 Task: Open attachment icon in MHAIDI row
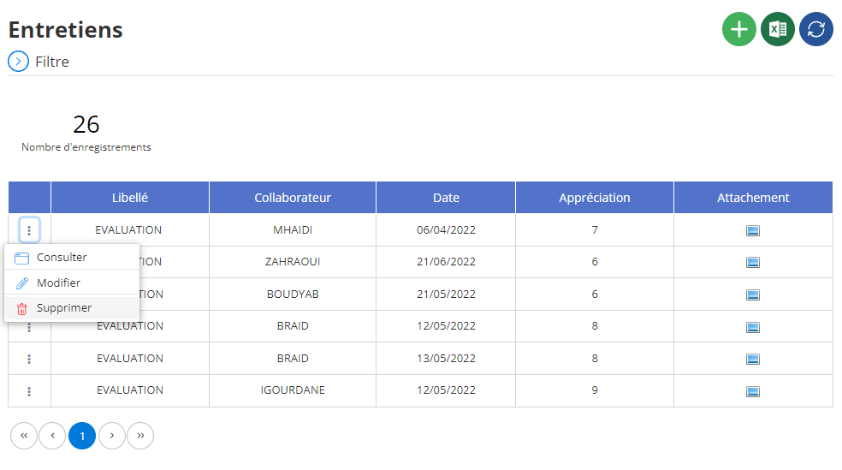(753, 231)
